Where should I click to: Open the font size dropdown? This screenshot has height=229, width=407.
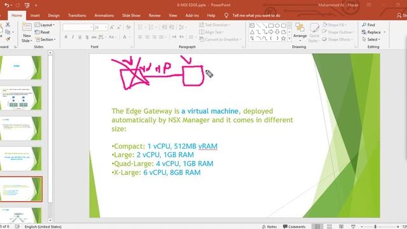[x=106, y=27]
